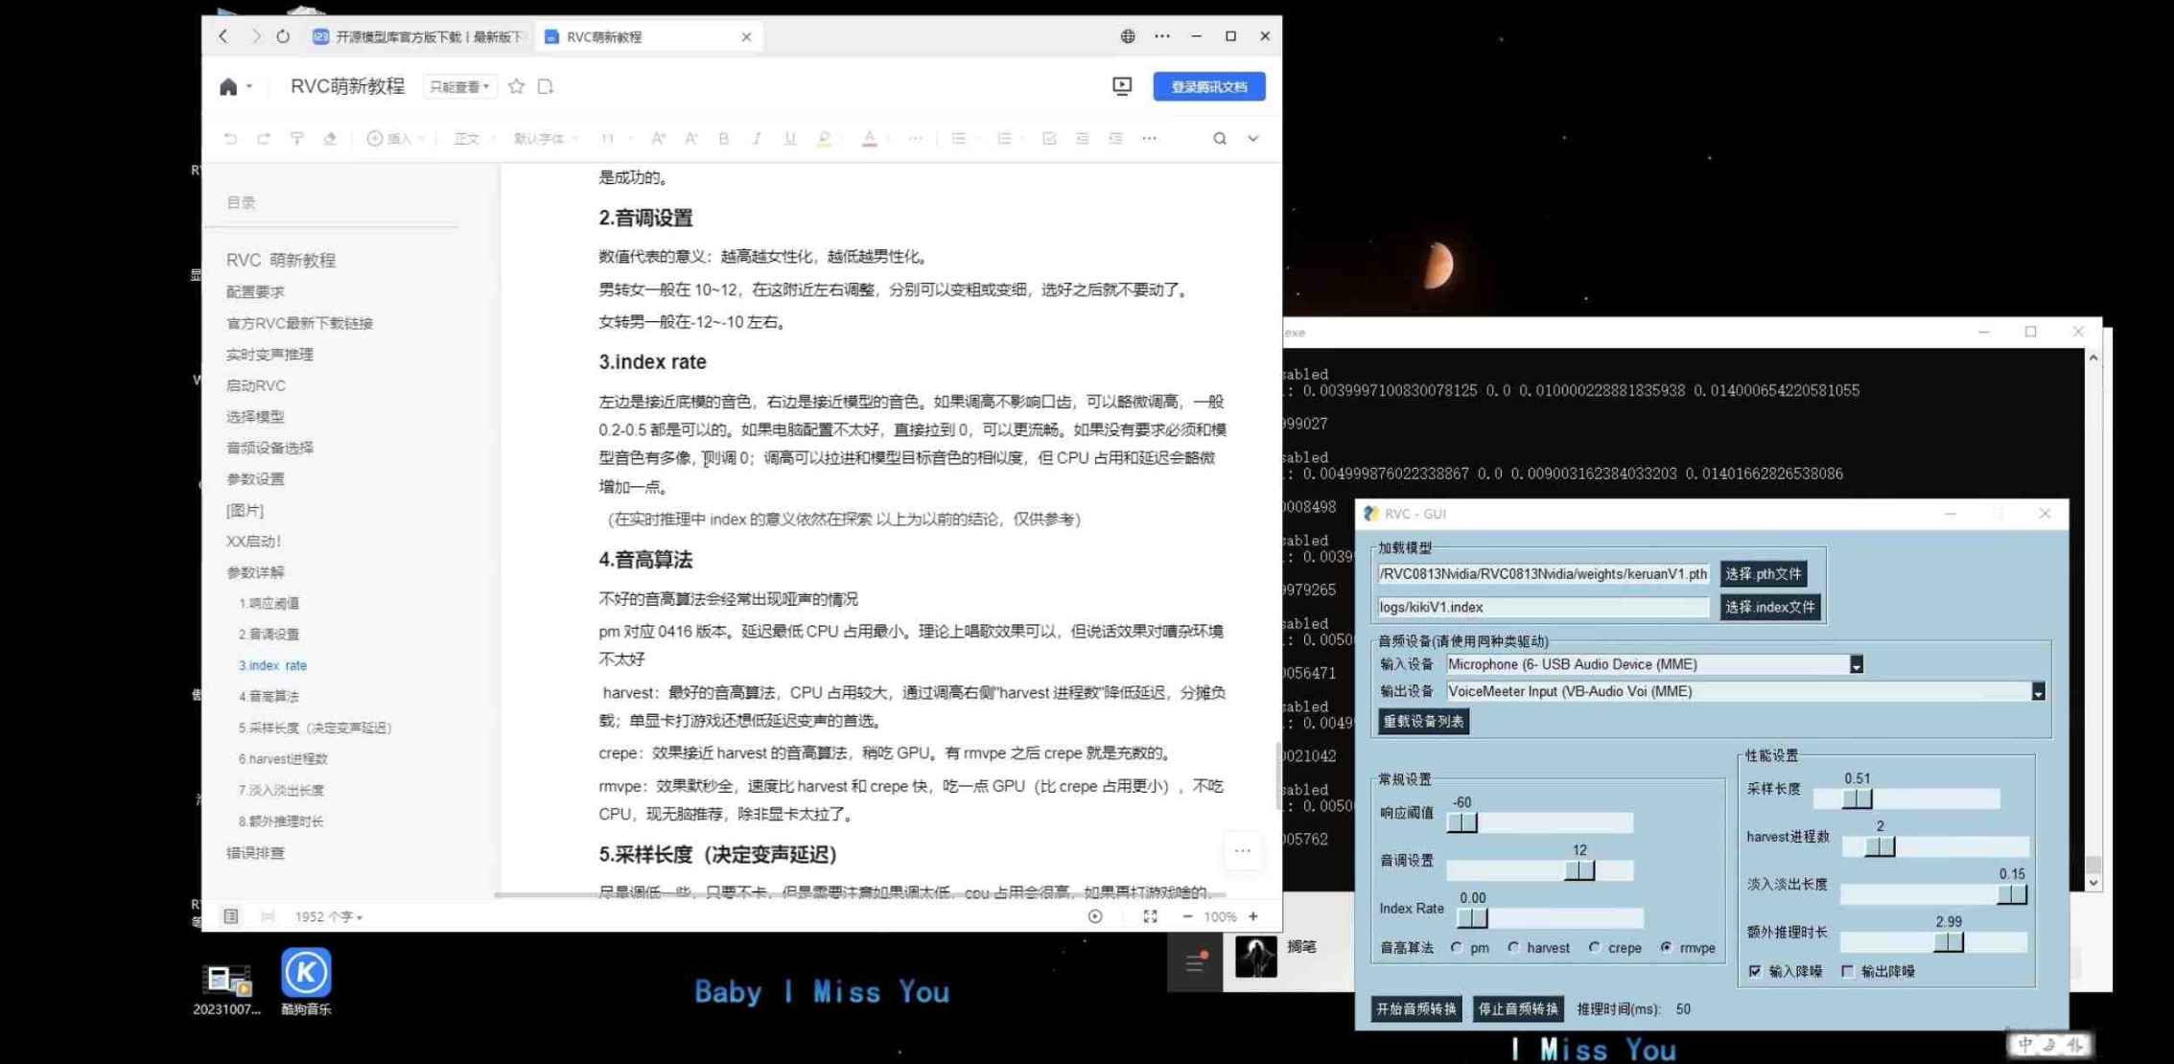
Task: Open the font color icon in the toolbar
Action: [869, 138]
